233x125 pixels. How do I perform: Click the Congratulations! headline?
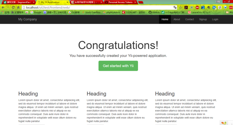click(118, 45)
